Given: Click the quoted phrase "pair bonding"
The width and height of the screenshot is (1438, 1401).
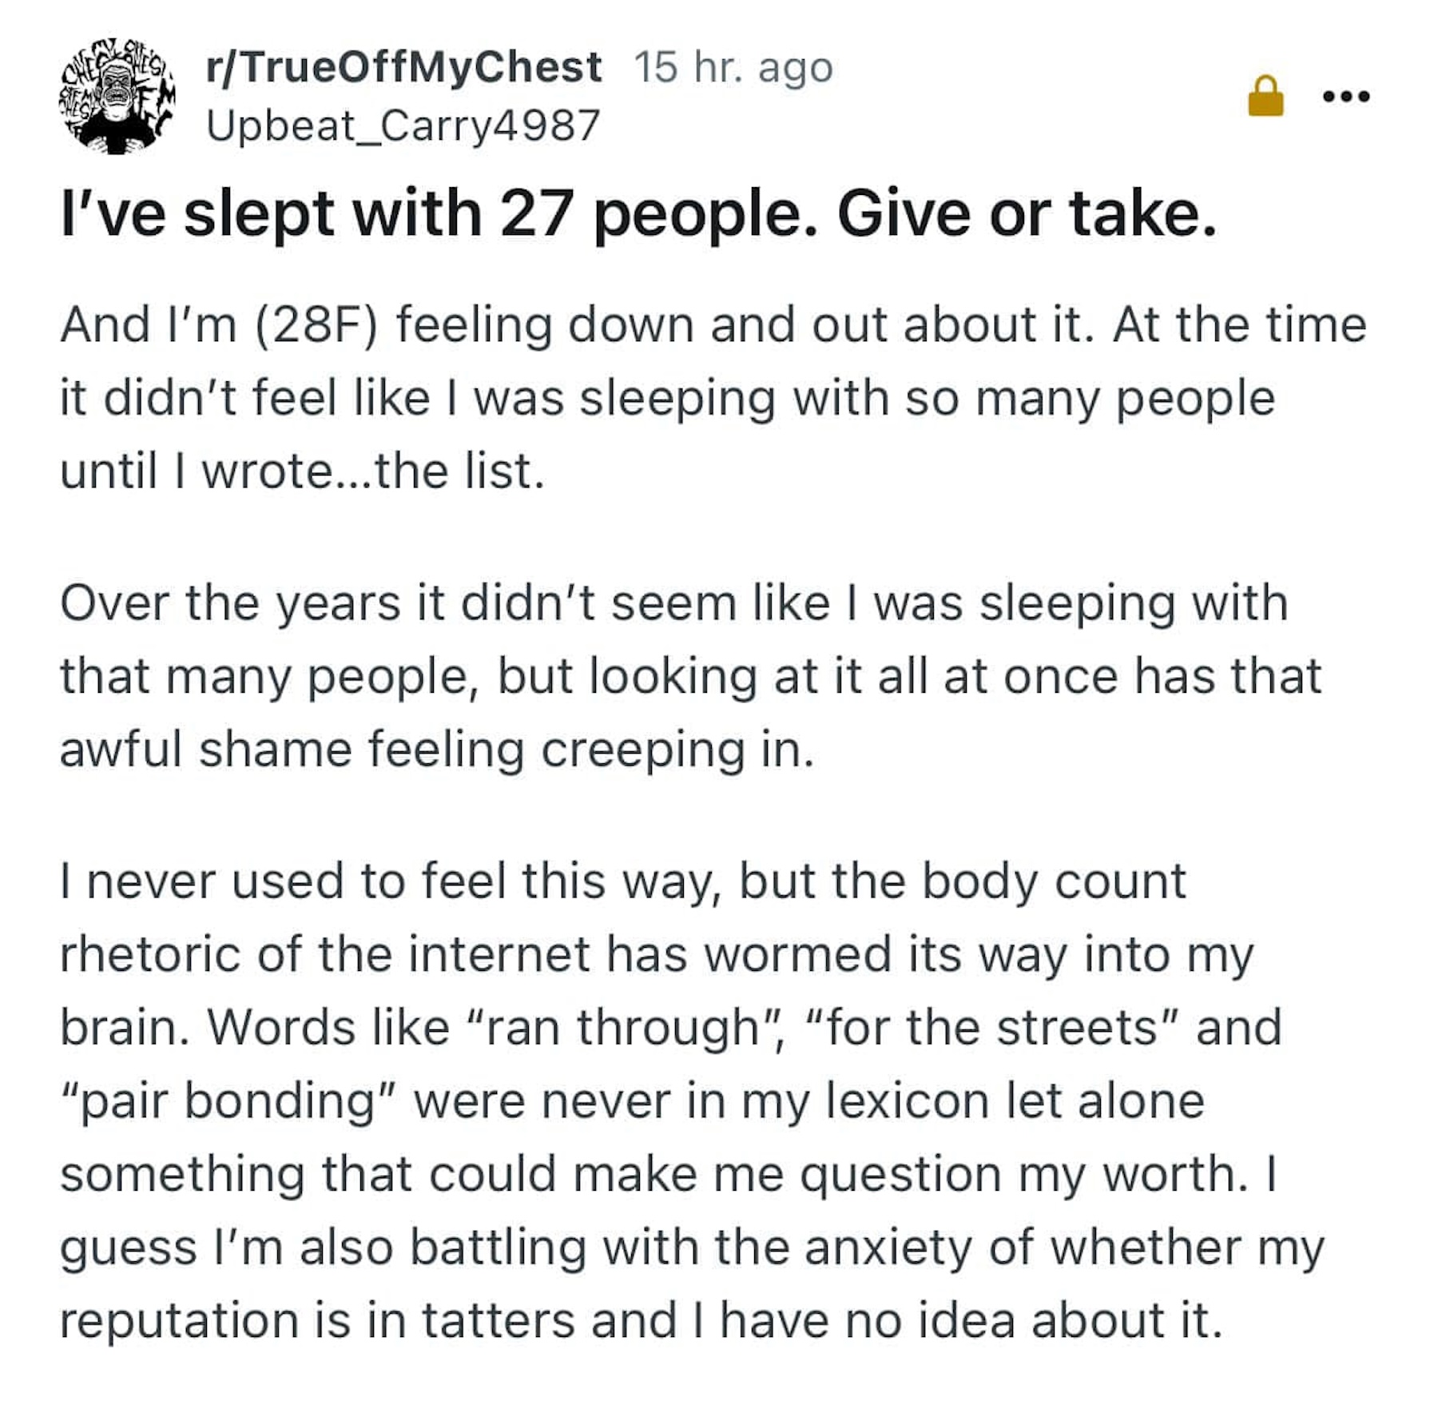Looking at the screenshot, I should point(228,1101).
